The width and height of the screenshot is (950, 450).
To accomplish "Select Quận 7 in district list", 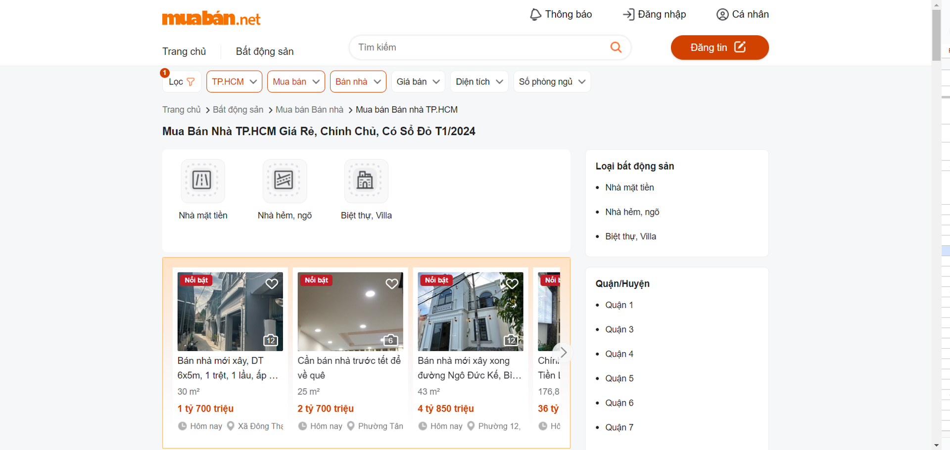I will click(619, 427).
